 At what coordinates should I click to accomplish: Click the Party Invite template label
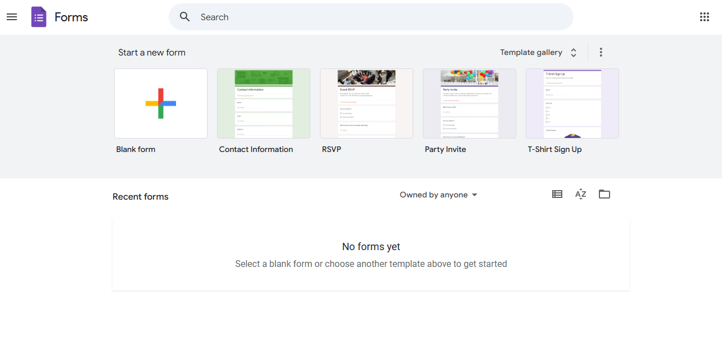(x=445, y=149)
